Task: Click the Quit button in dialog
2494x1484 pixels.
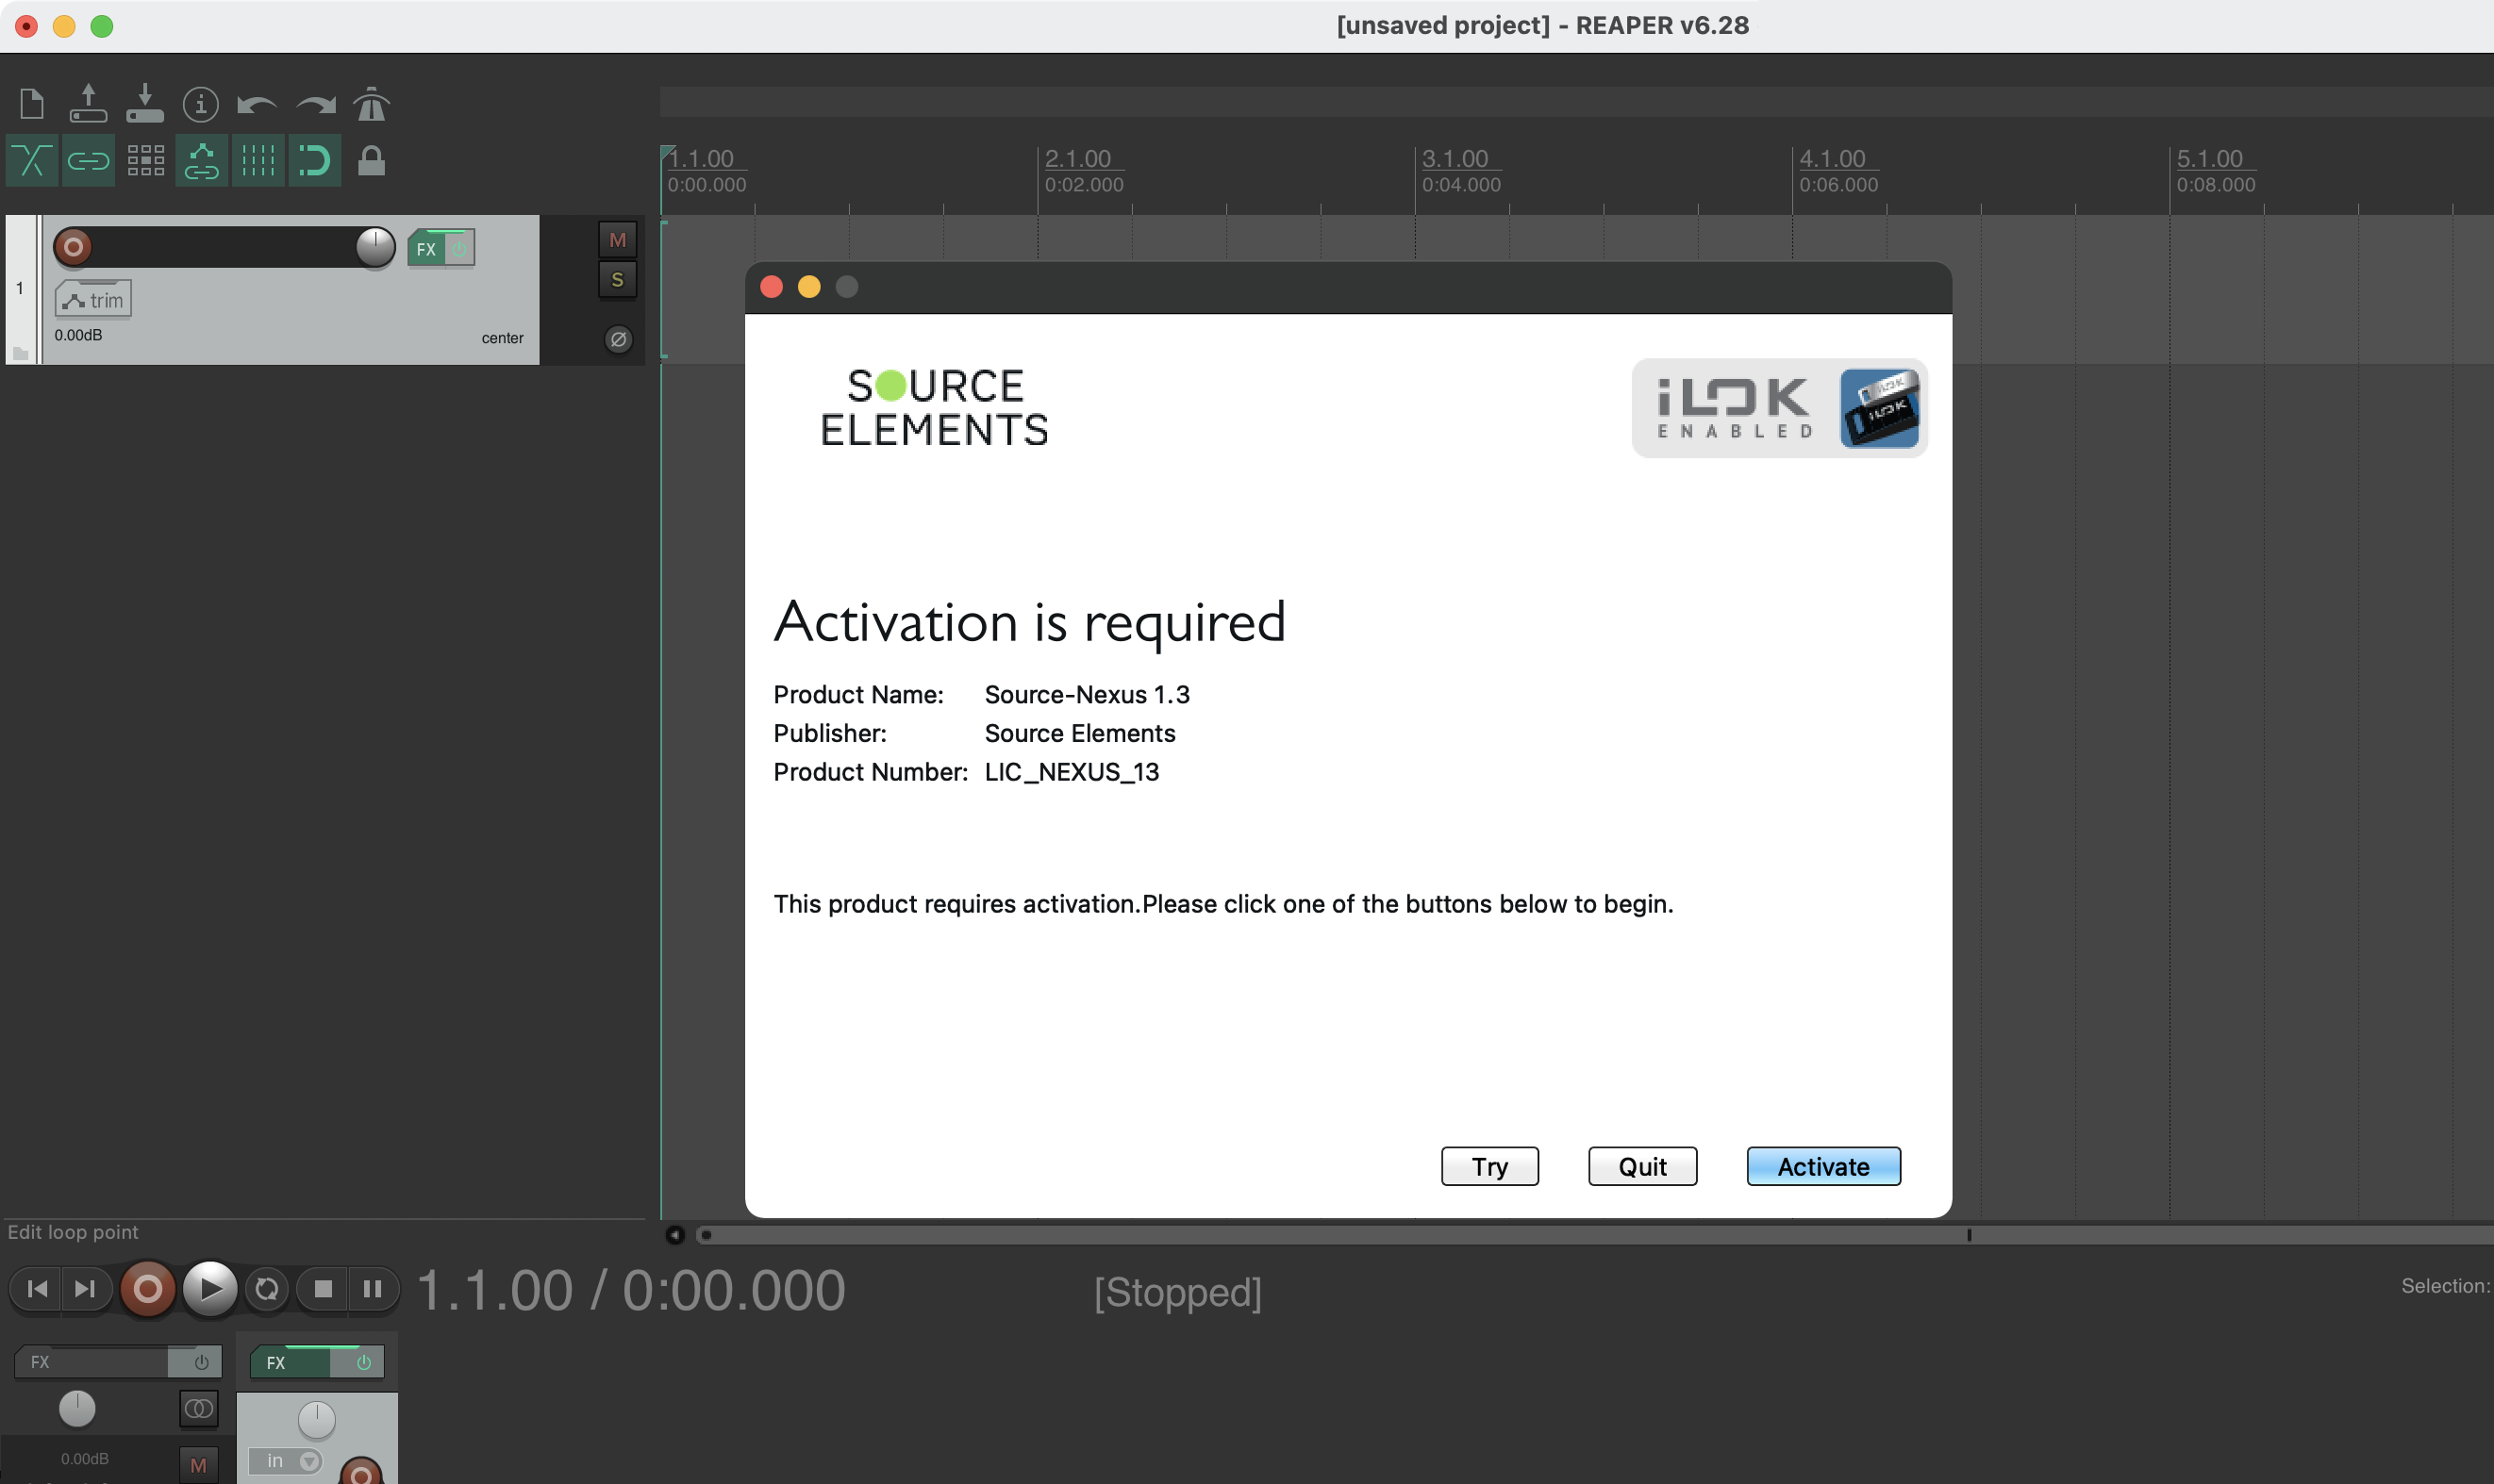Action: click(1641, 1166)
